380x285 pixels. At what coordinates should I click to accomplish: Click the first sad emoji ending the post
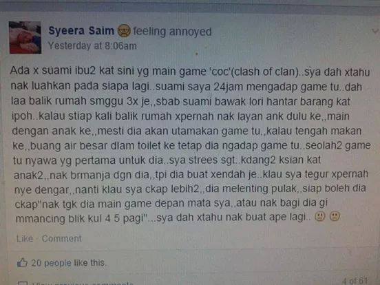click(x=319, y=216)
